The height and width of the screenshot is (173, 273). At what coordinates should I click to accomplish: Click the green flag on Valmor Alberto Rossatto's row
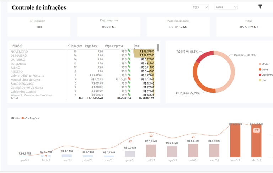[x=129, y=75]
